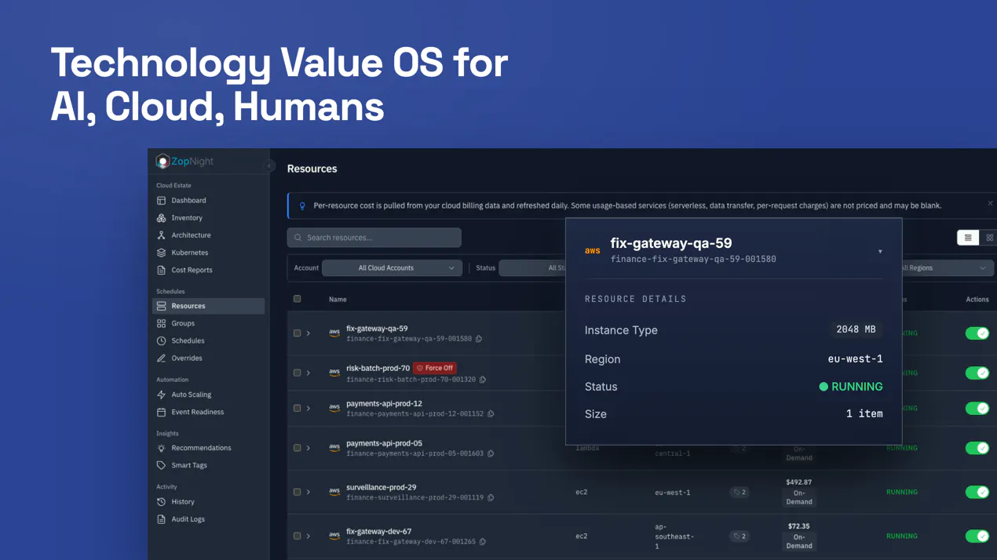Click the $492.87 cost value

[x=798, y=482]
